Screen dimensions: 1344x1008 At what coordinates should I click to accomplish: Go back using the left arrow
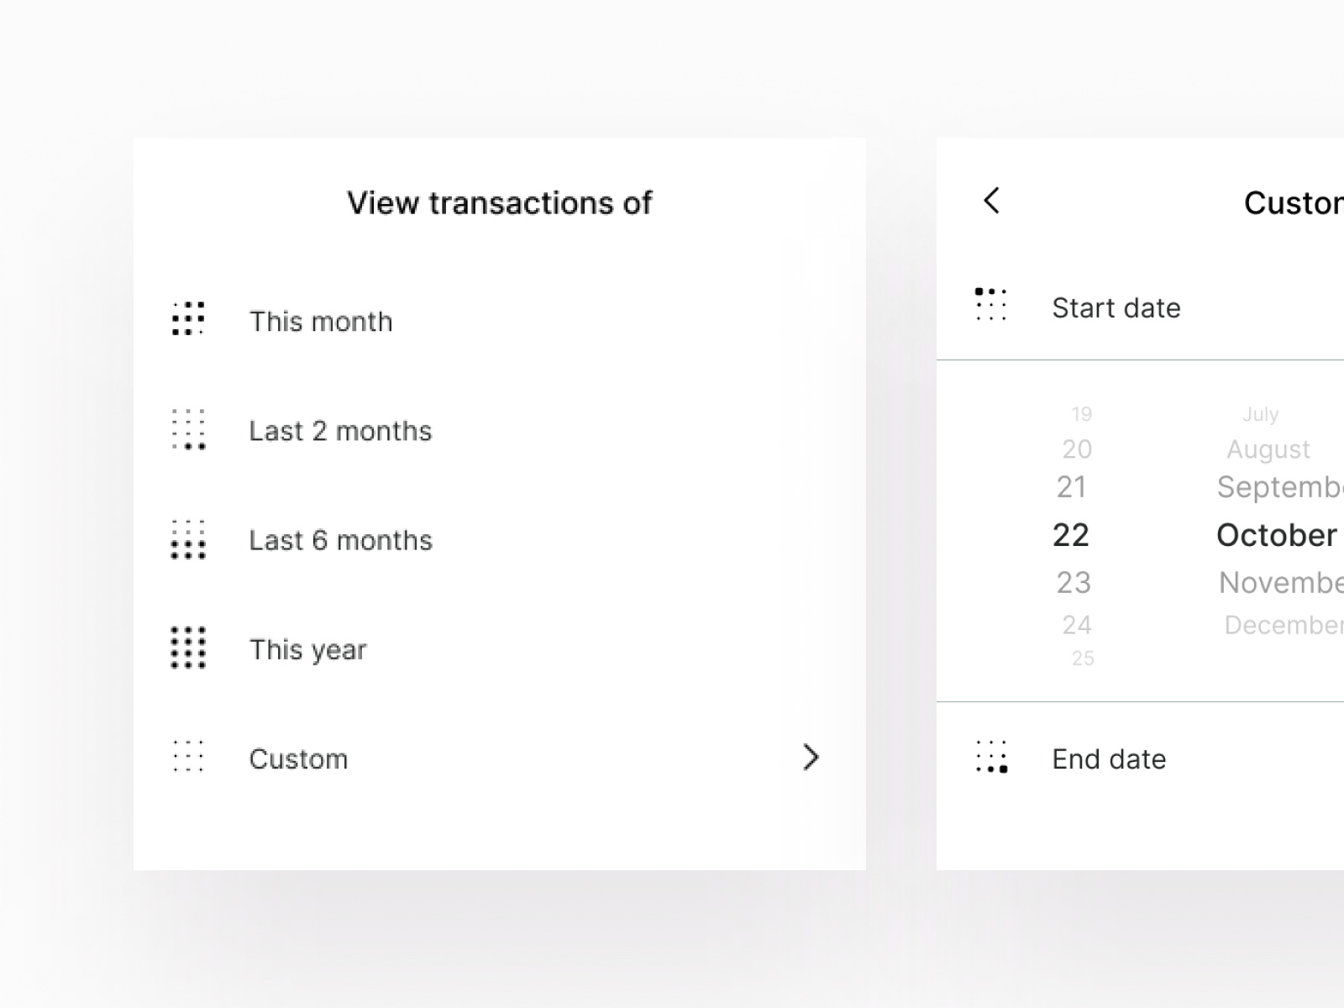[x=992, y=201]
